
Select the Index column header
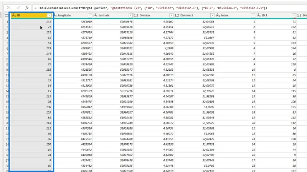pos(235,15)
